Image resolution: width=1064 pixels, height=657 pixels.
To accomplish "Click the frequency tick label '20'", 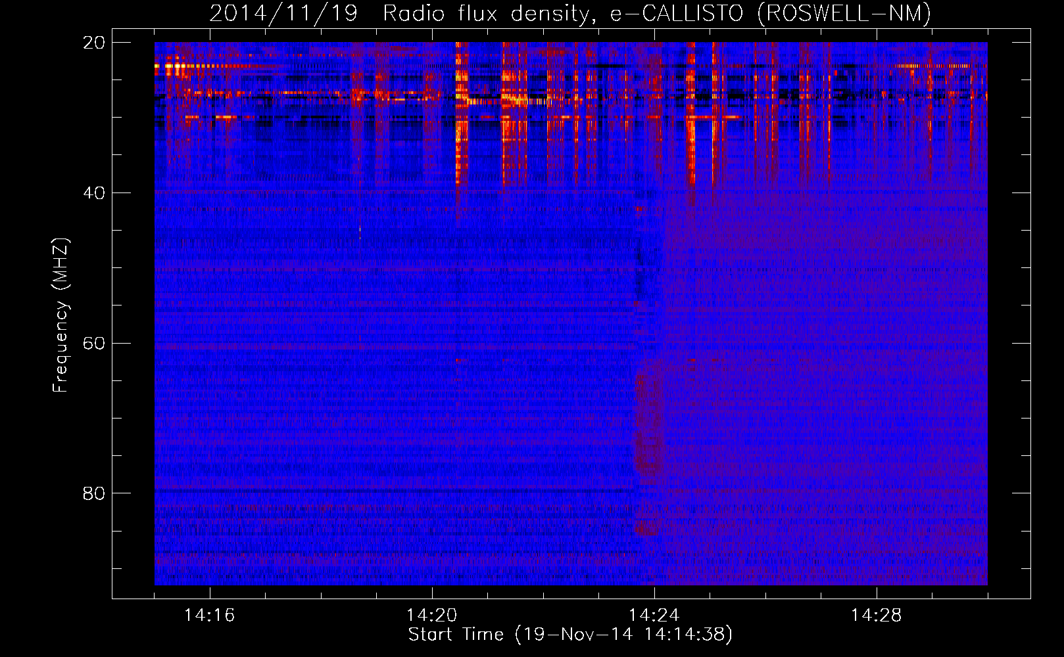I will [x=94, y=42].
